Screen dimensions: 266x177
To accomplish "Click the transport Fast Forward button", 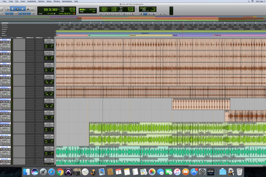I will pos(115,14).
